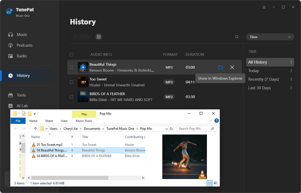This screenshot has width=301, height=193.
Task: Show Beautiful Things in Windows Explorer
Action: coord(220,67)
